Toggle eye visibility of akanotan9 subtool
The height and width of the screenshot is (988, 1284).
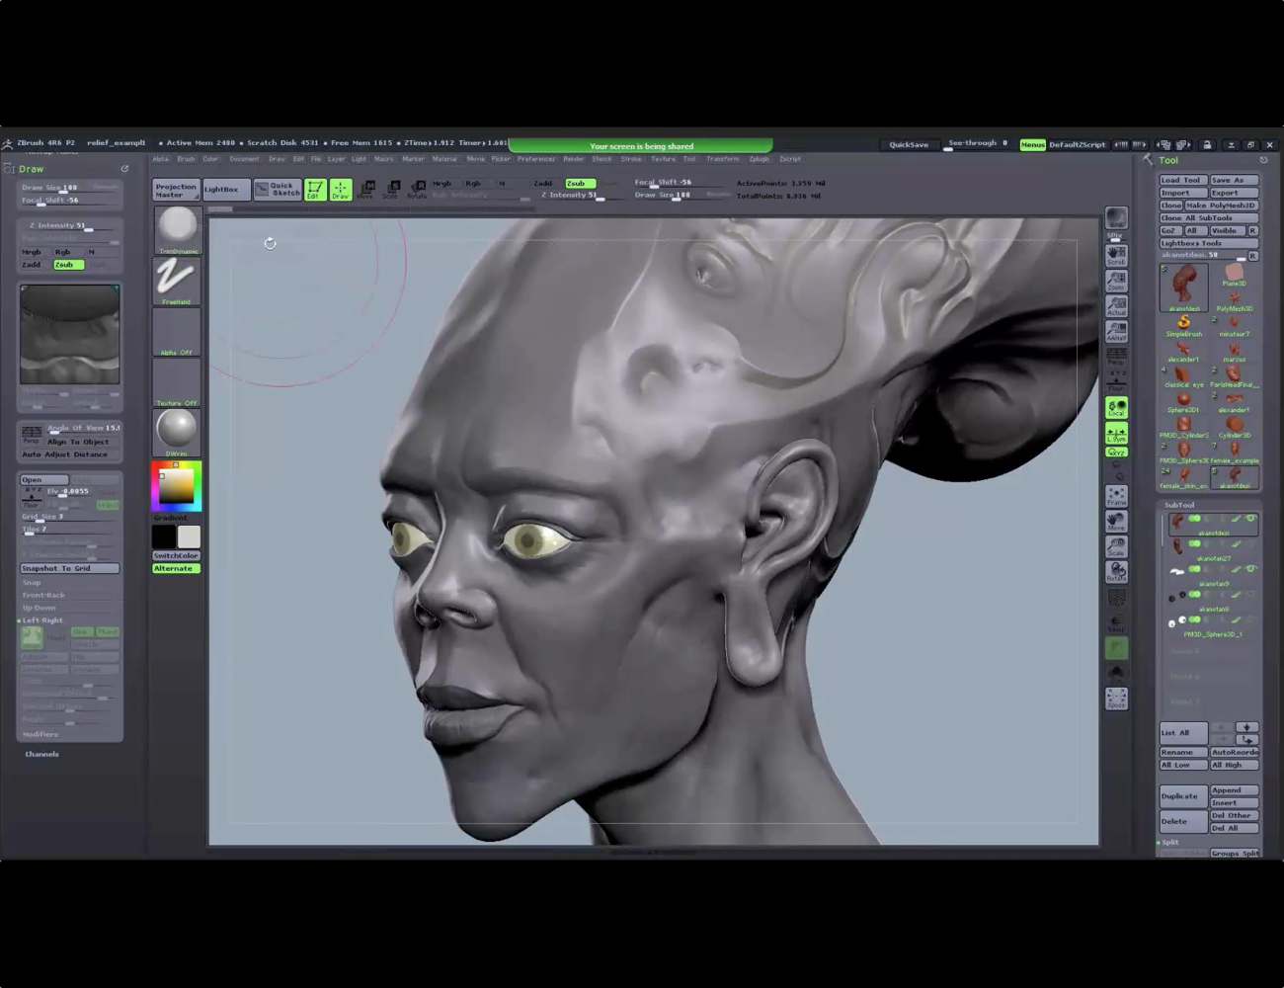click(1250, 569)
